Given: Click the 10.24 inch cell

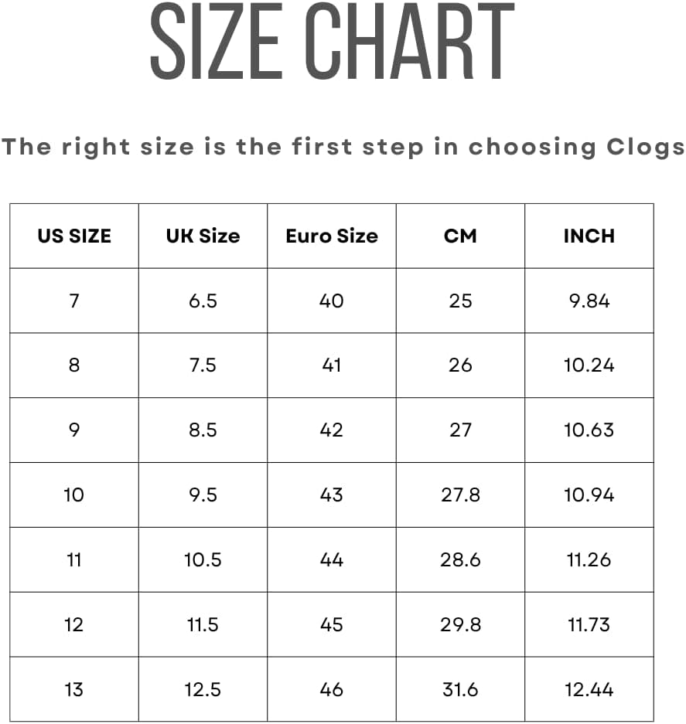Looking at the screenshot, I should pos(589,365).
